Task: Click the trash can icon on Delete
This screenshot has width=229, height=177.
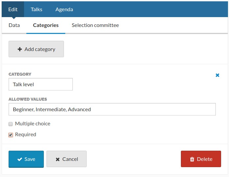Action: pyautogui.click(x=192, y=159)
